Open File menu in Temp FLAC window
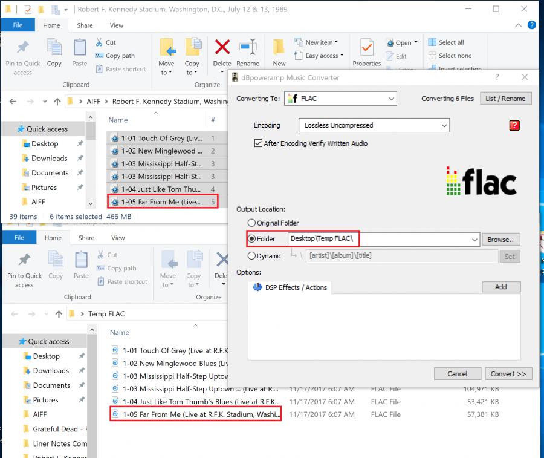The image size is (544, 458). (19, 238)
